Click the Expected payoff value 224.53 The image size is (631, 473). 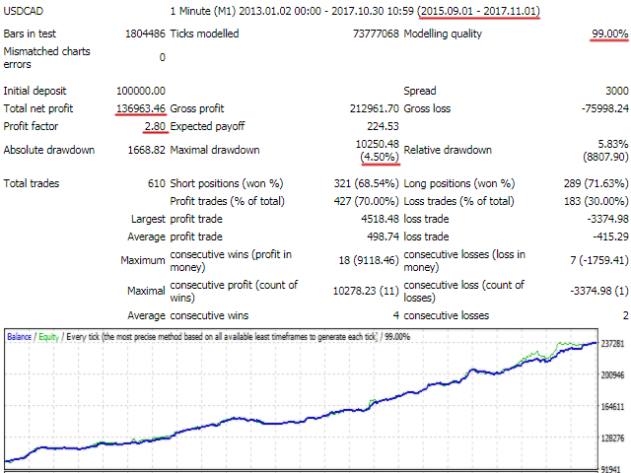pos(383,126)
